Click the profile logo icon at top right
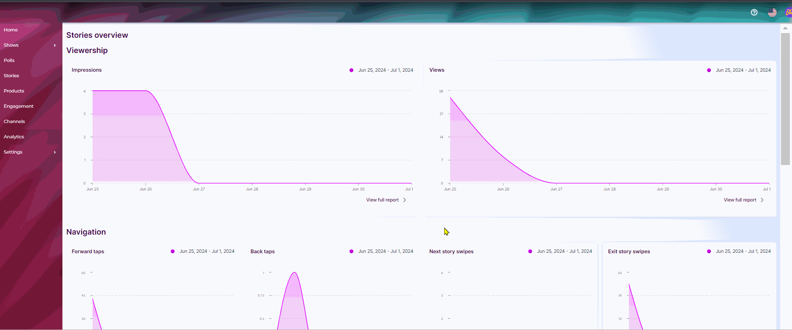The width and height of the screenshot is (792, 330). (x=788, y=12)
